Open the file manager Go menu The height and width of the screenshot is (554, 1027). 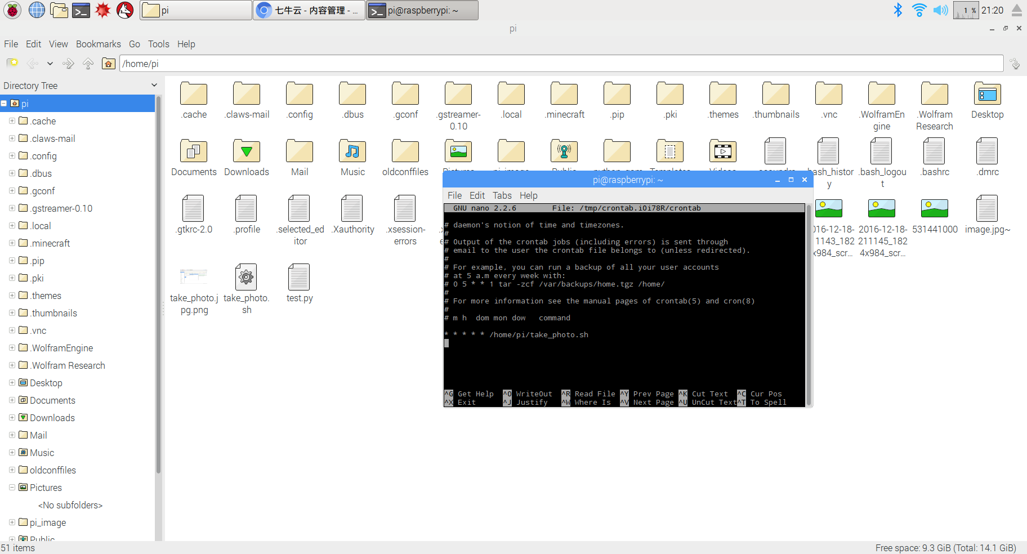[134, 44]
